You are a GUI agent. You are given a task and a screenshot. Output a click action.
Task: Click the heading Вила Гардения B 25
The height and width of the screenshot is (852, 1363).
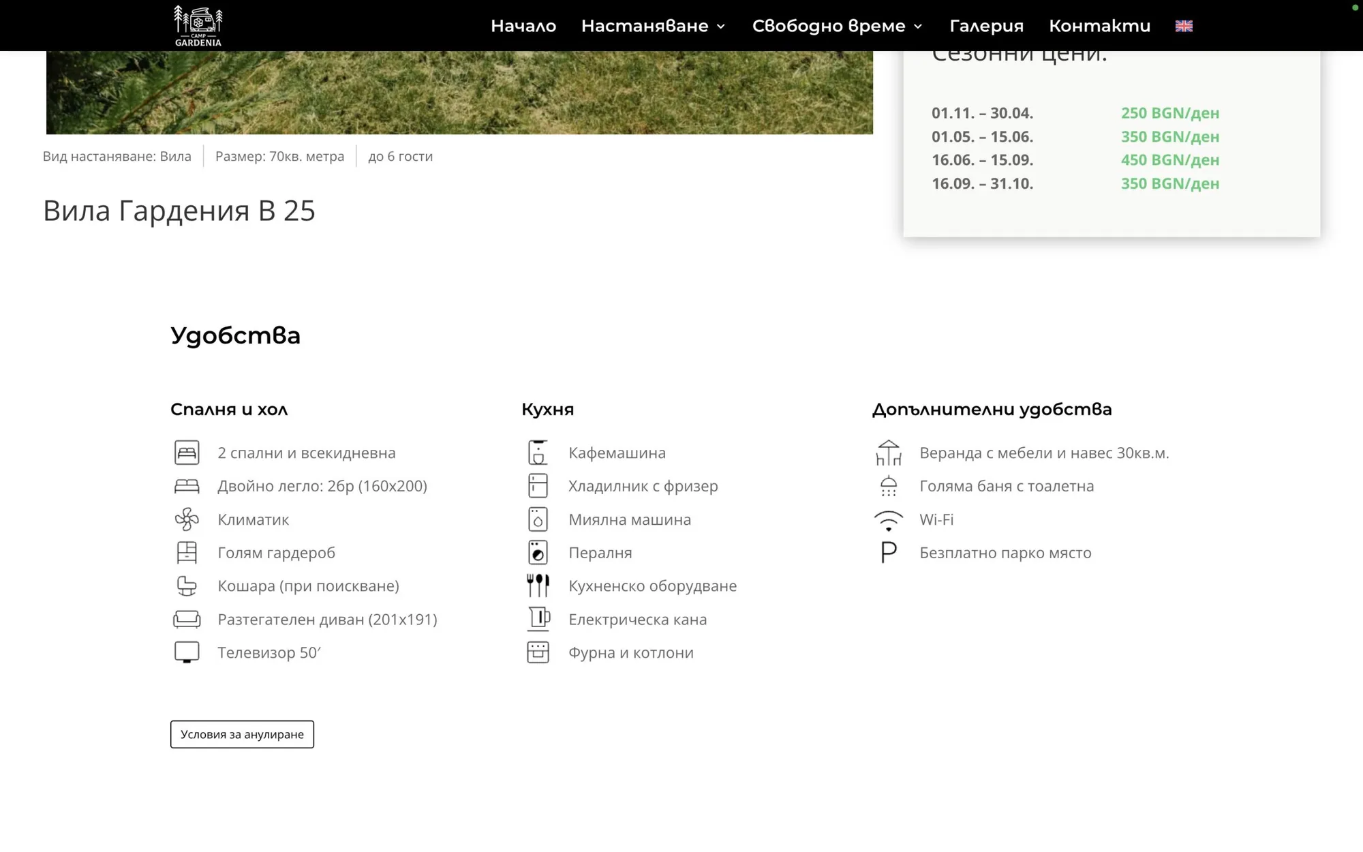tap(179, 211)
